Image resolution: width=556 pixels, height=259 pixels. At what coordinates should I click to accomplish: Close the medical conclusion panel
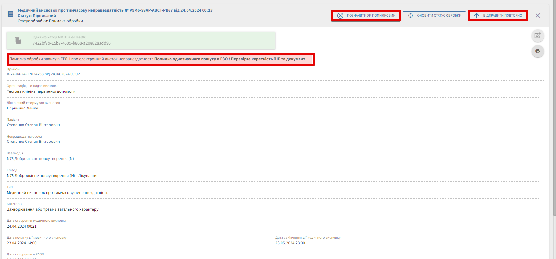(538, 16)
